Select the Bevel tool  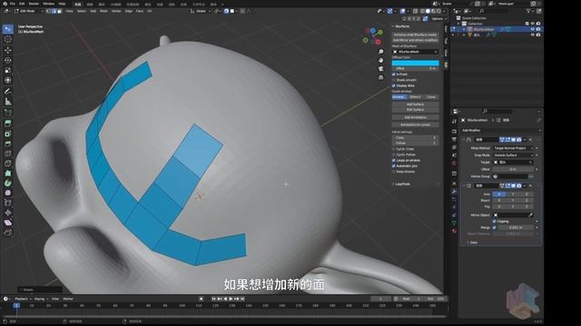coord(8,144)
